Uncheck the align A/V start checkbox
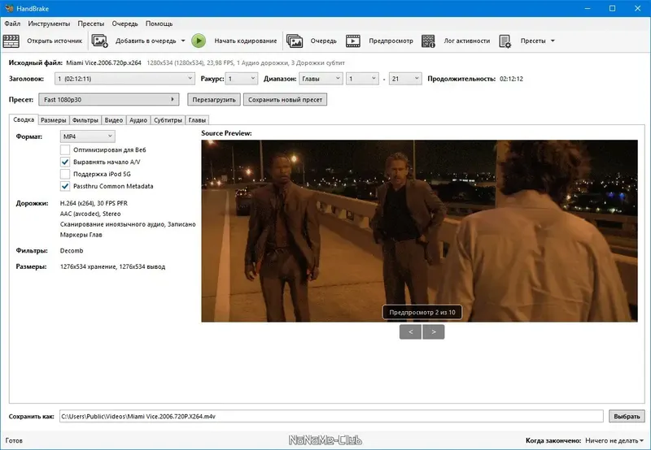Viewport: 651px width, 450px height. click(x=65, y=162)
